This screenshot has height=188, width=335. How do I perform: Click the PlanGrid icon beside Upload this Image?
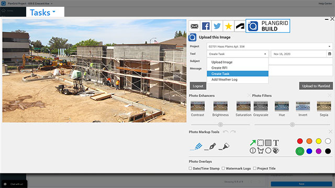[x=192, y=37]
